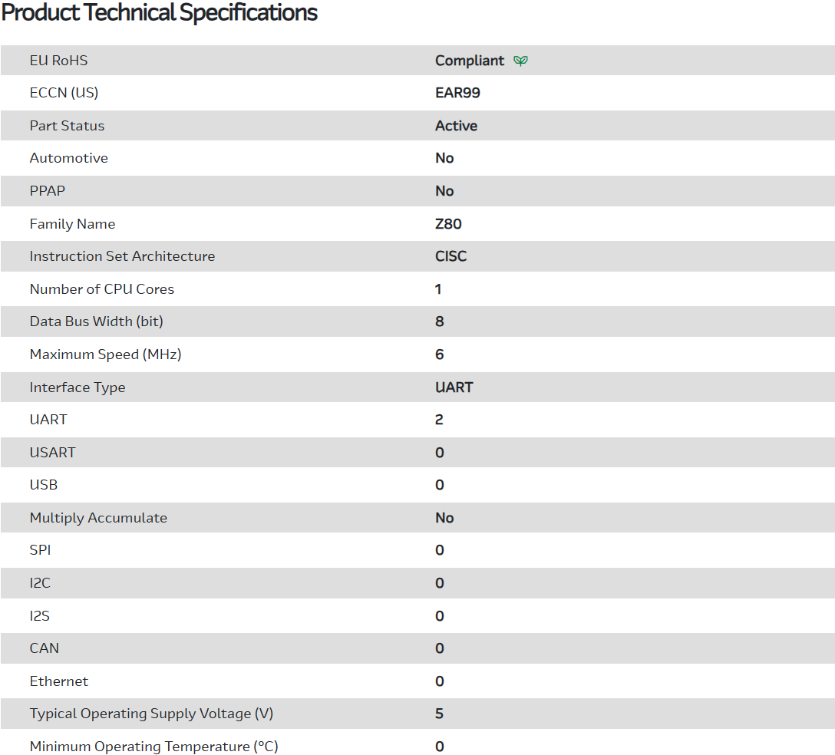This screenshot has width=835, height=755.
Task: Select the EU RoHS label
Action: 58,61
